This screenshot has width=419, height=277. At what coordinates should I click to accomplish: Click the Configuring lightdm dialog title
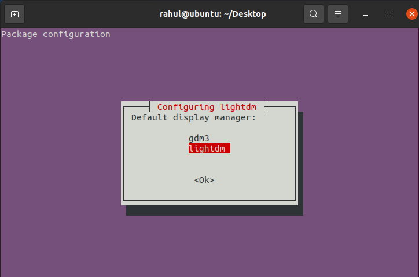coord(207,107)
